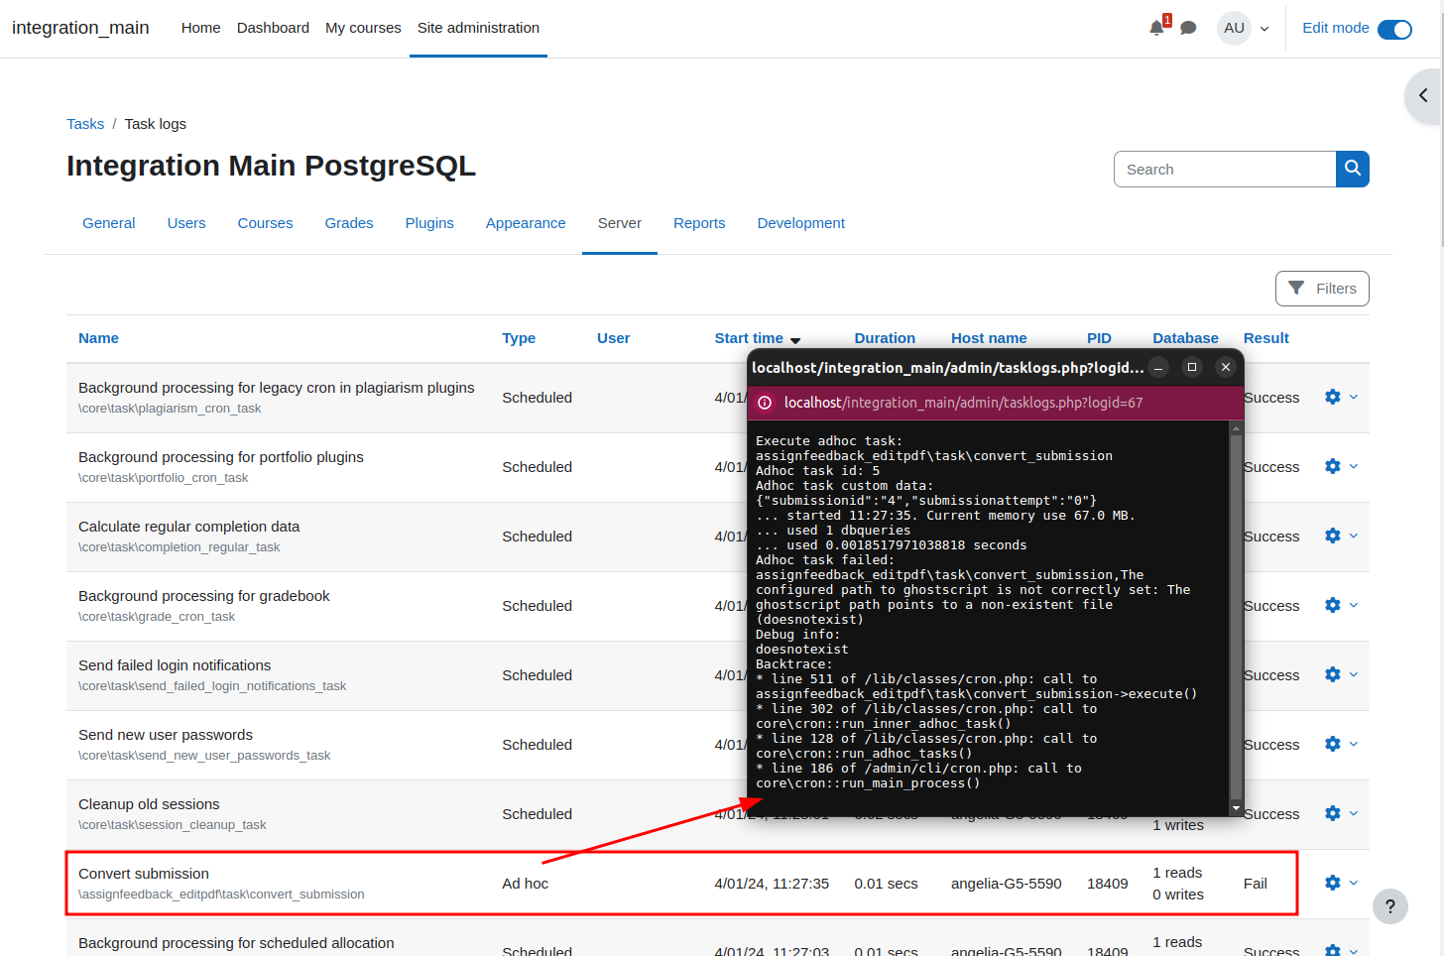Viewport: 1444px width, 956px height.
Task: Sort table by User column
Action: pyautogui.click(x=613, y=338)
